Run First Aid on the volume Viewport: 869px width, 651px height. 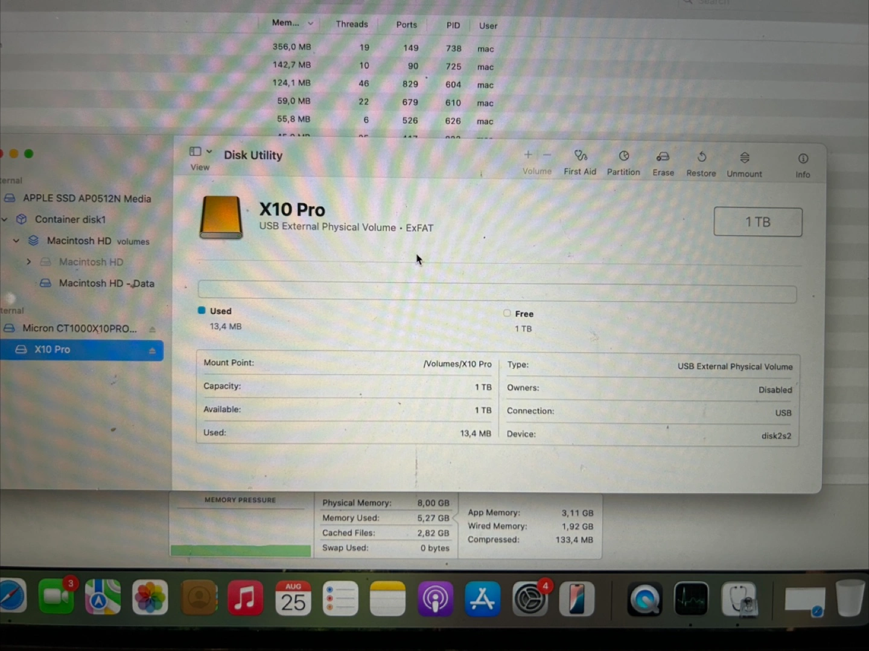[580, 162]
